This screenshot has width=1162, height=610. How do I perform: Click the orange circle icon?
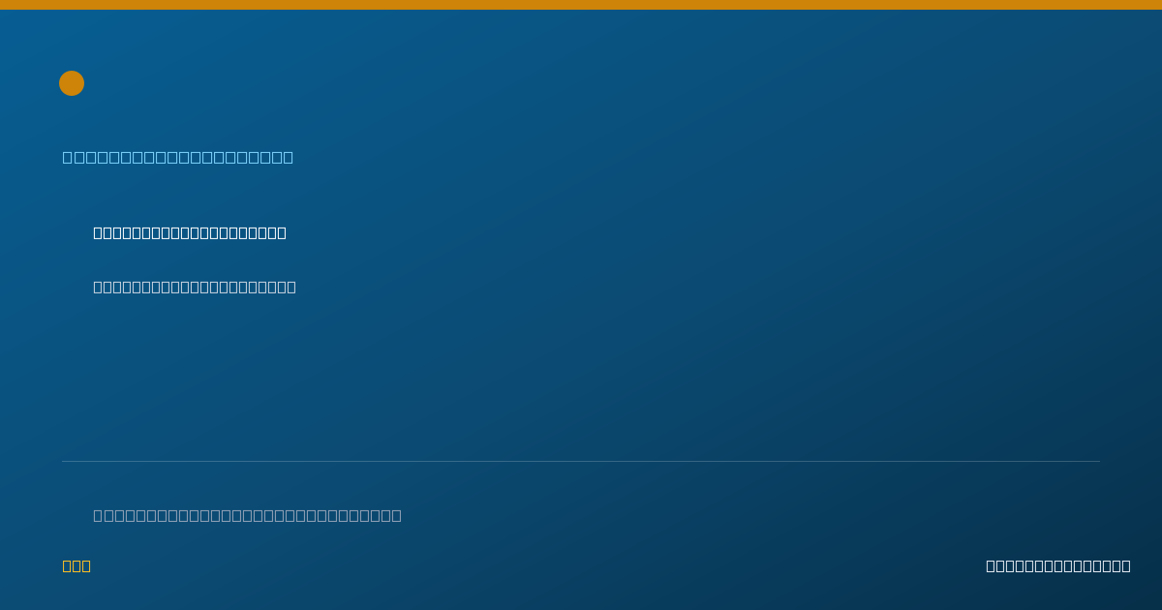click(72, 83)
